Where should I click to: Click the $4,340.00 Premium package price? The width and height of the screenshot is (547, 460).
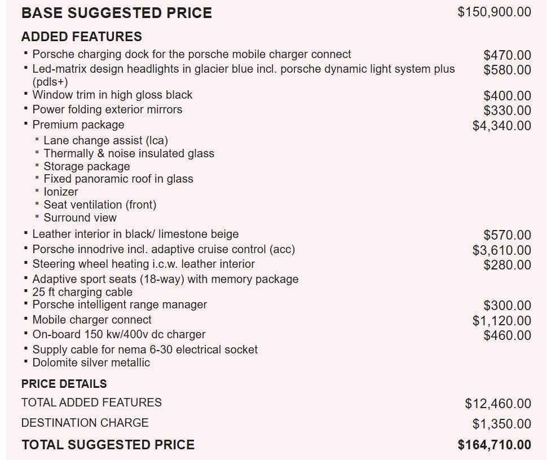(x=501, y=126)
